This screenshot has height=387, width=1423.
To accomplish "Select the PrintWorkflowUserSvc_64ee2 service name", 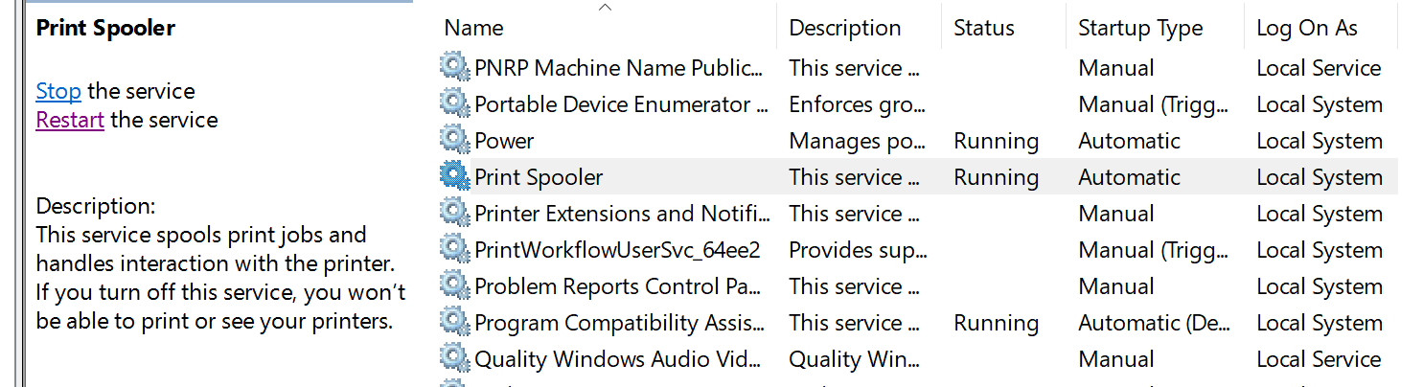I will pos(617,250).
